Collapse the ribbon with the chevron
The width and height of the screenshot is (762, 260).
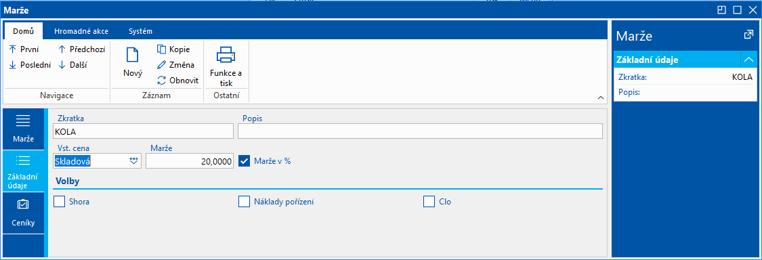point(601,98)
